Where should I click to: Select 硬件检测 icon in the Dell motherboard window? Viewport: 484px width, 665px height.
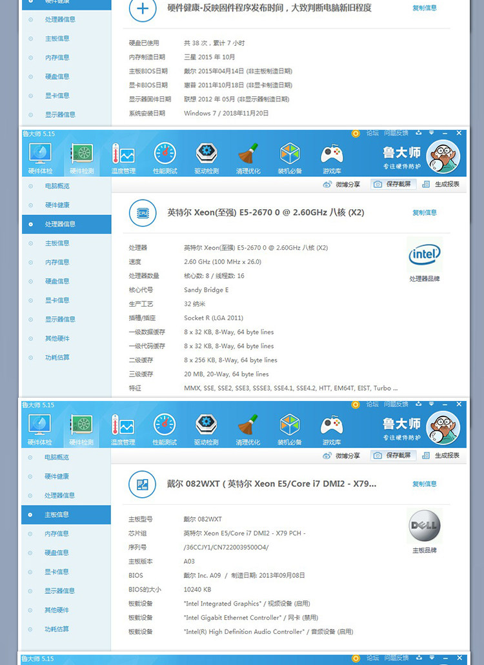tap(81, 429)
